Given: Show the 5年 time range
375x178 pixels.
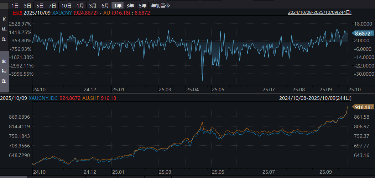Looking at the screenshot, I should click(x=142, y=6).
